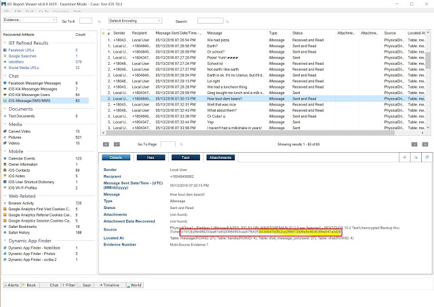Click the star bookmark column header
Image resolution: width=434 pixels, height=307 pixels.
[x=103, y=33]
